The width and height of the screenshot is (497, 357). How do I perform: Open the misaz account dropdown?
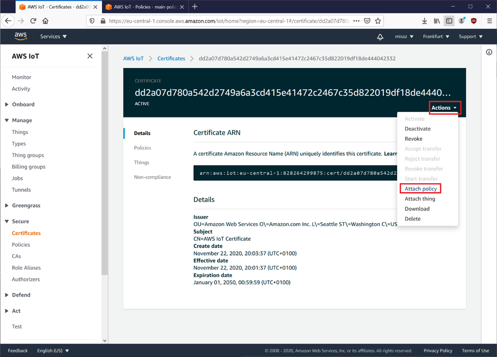(404, 37)
